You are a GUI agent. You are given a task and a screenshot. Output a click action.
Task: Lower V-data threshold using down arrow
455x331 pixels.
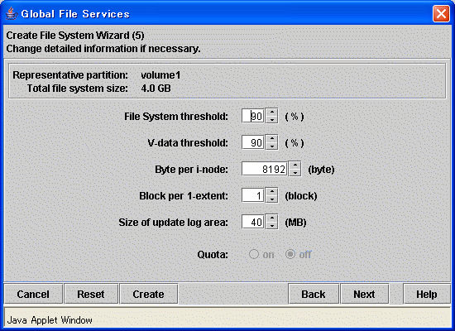coord(272,146)
